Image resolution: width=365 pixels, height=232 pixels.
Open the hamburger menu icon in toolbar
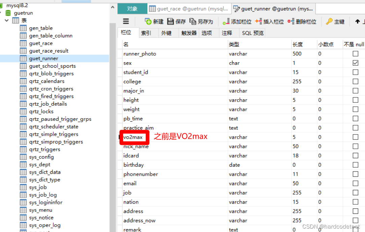tap(126, 22)
